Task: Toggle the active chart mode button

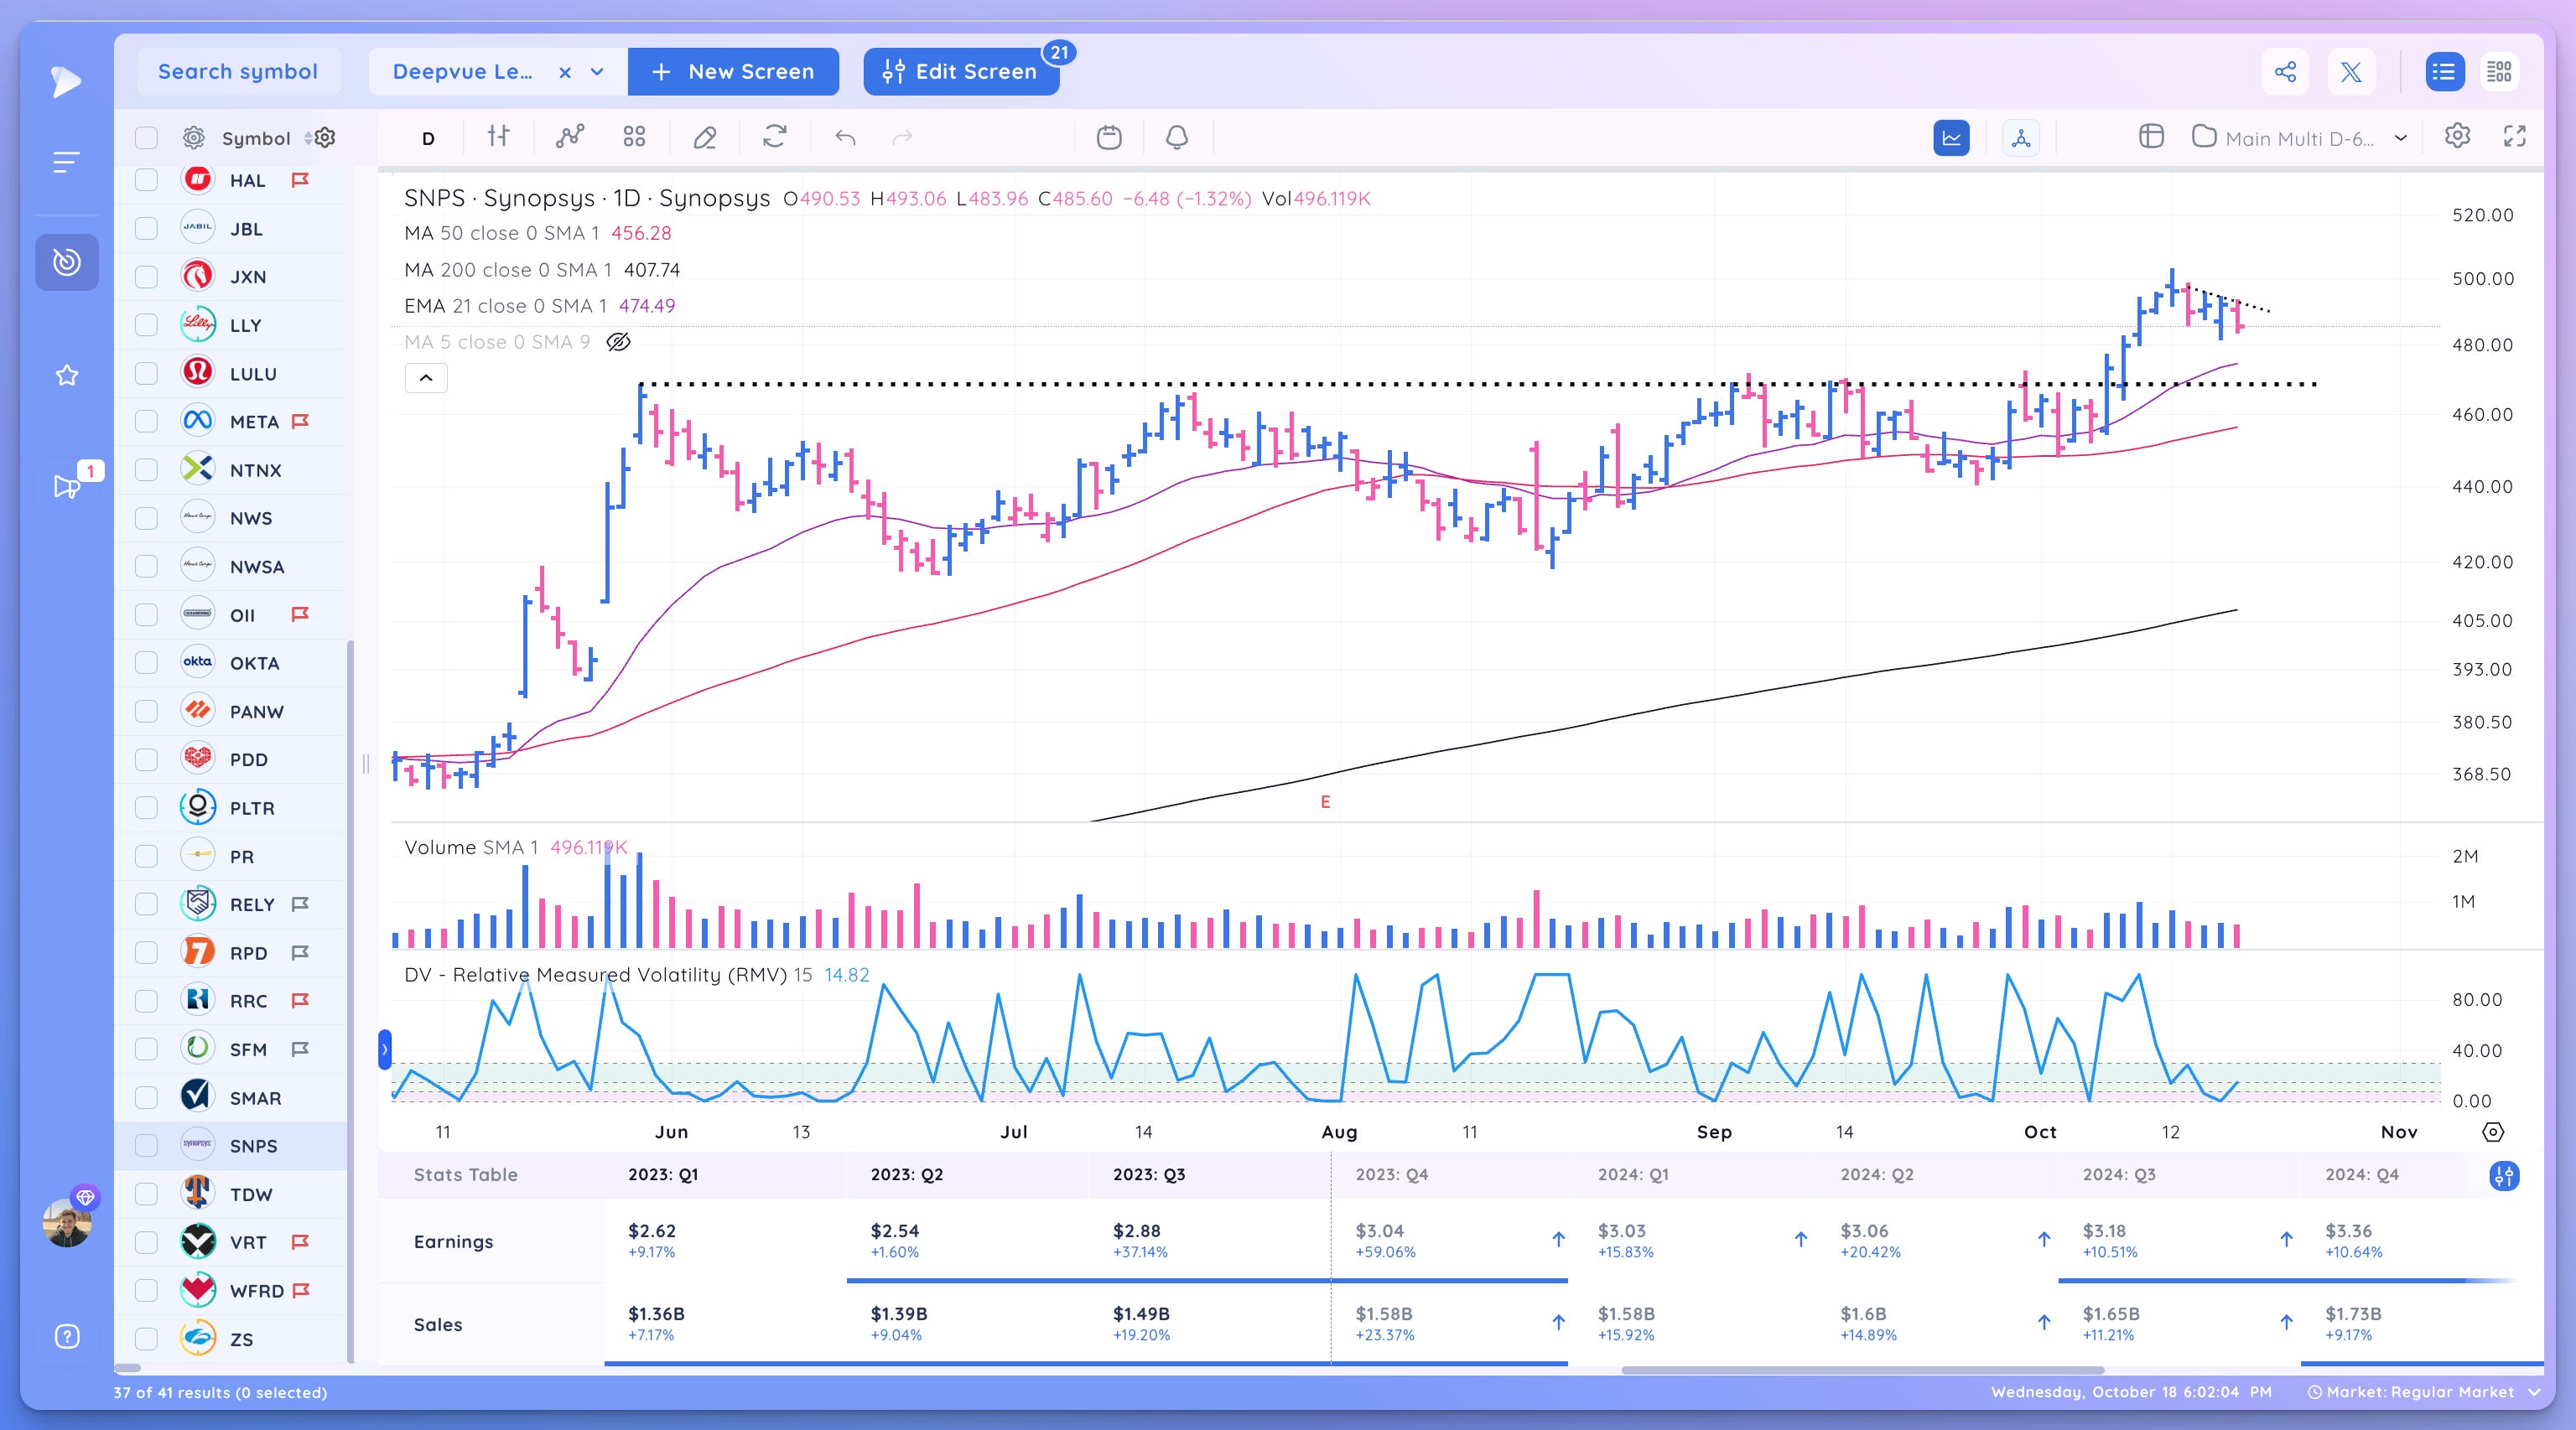Action: 1951,138
